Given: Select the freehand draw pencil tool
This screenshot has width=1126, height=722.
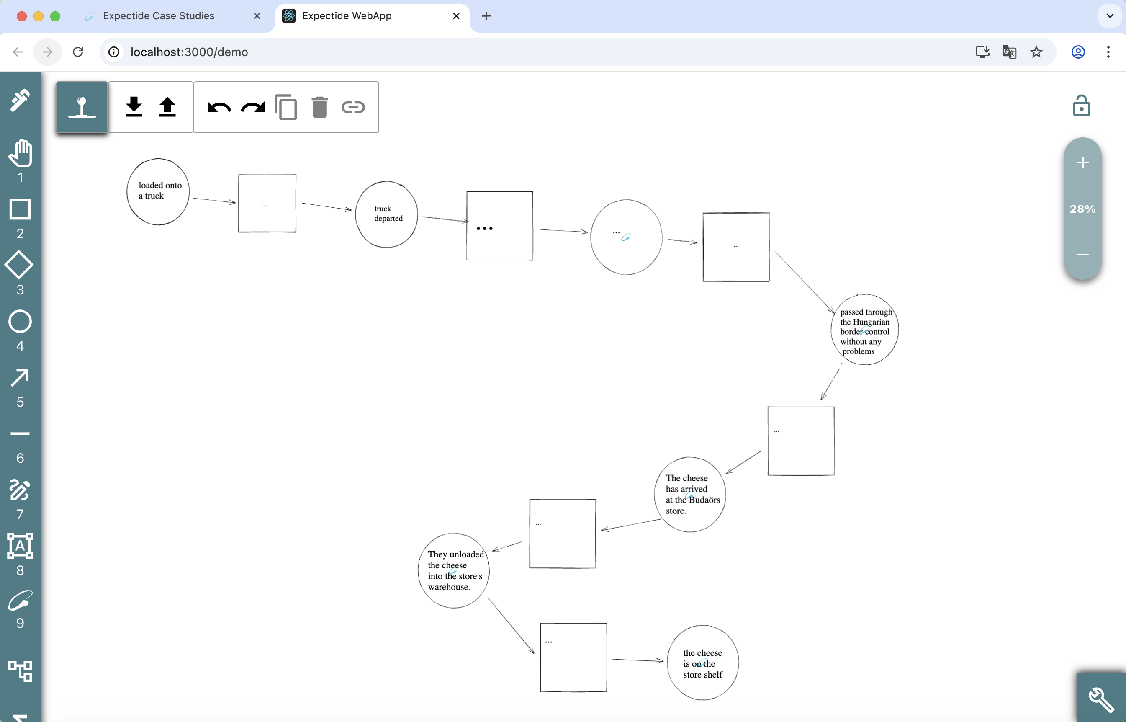Looking at the screenshot, I should point(20,490).
